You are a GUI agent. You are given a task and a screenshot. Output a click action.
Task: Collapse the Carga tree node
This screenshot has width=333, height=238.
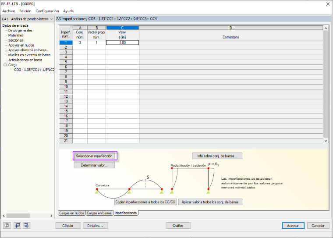coord(5,65)
